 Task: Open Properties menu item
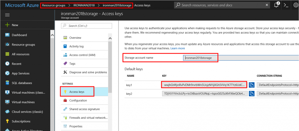(x=84, y=126)
